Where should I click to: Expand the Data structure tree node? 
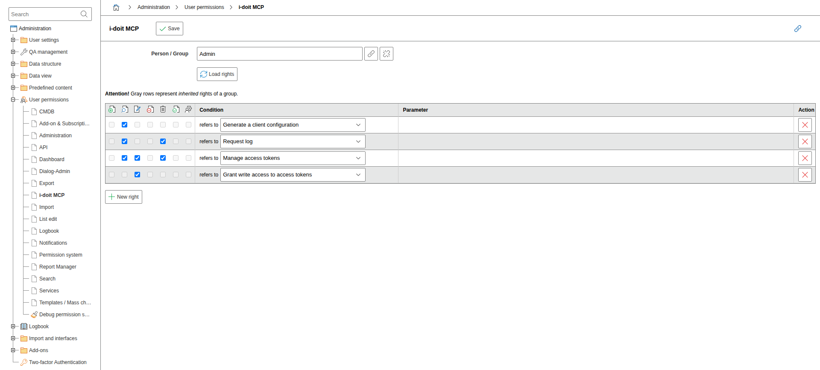(13, 64)
